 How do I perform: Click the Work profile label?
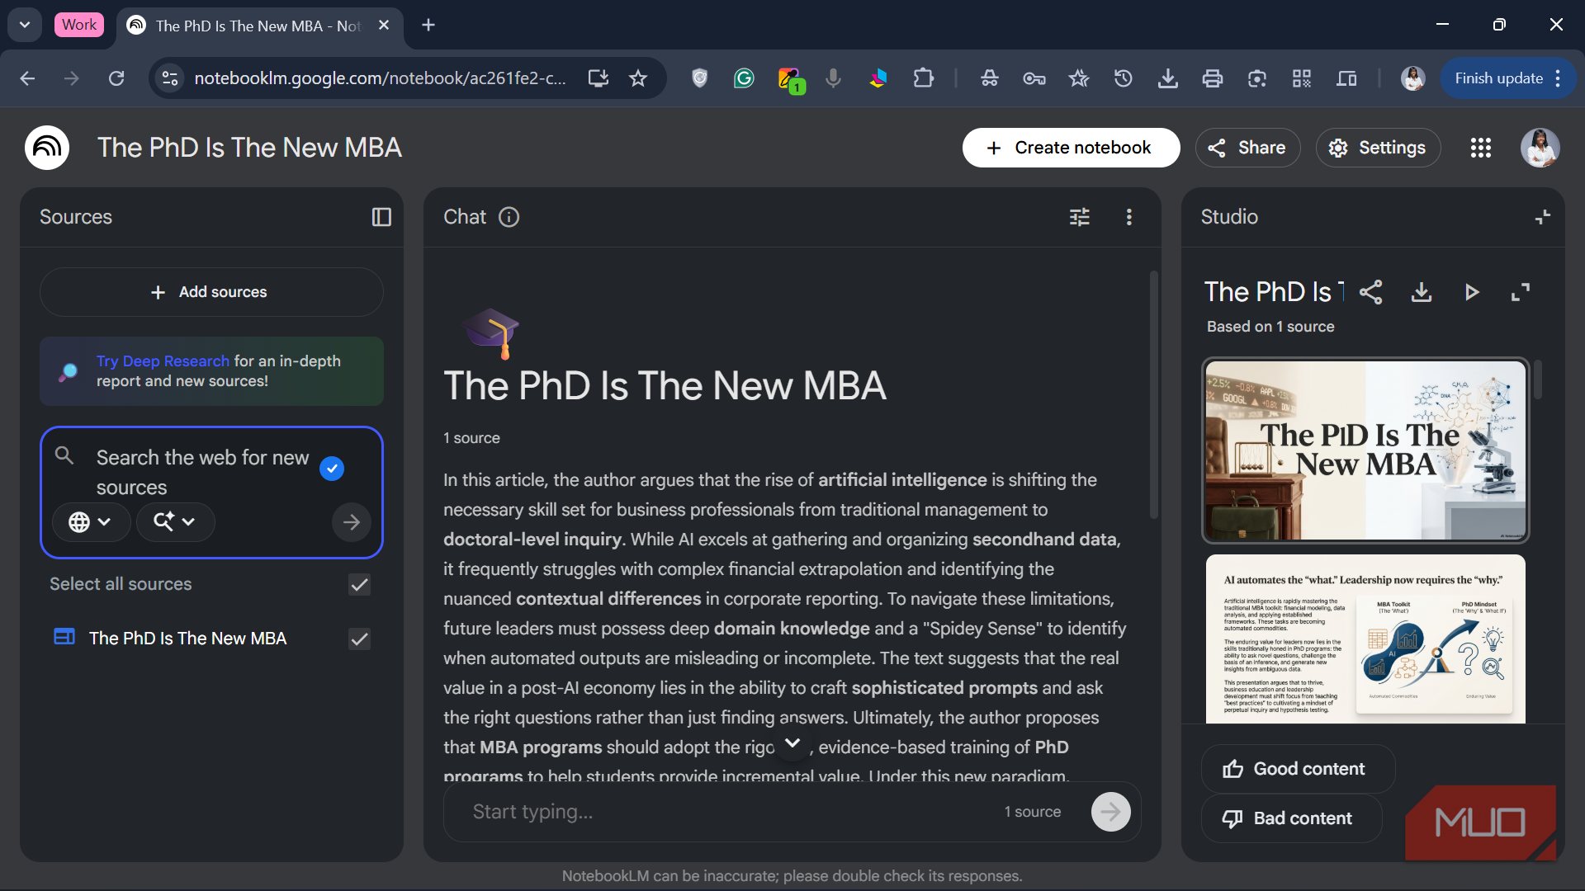(79, 25)
